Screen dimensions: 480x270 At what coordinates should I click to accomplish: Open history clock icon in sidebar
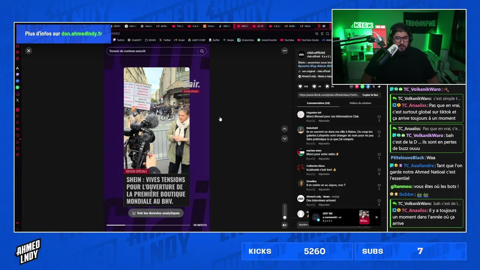[17, 135]
